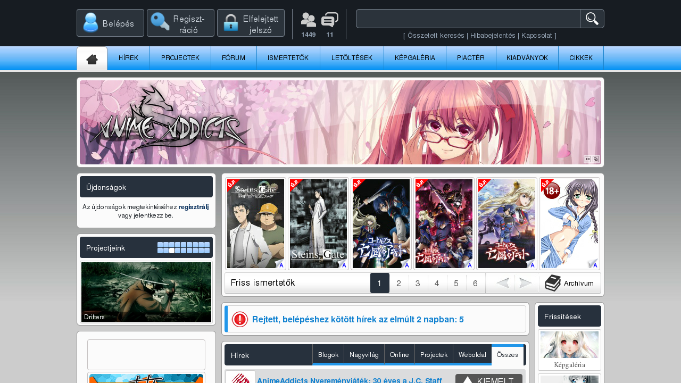Switch to the Weboldal news tab

[472, 354]
